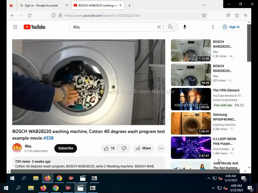
Task: Open the Windows Start menu in bottom taskbar
Action: tap(6, 188)
